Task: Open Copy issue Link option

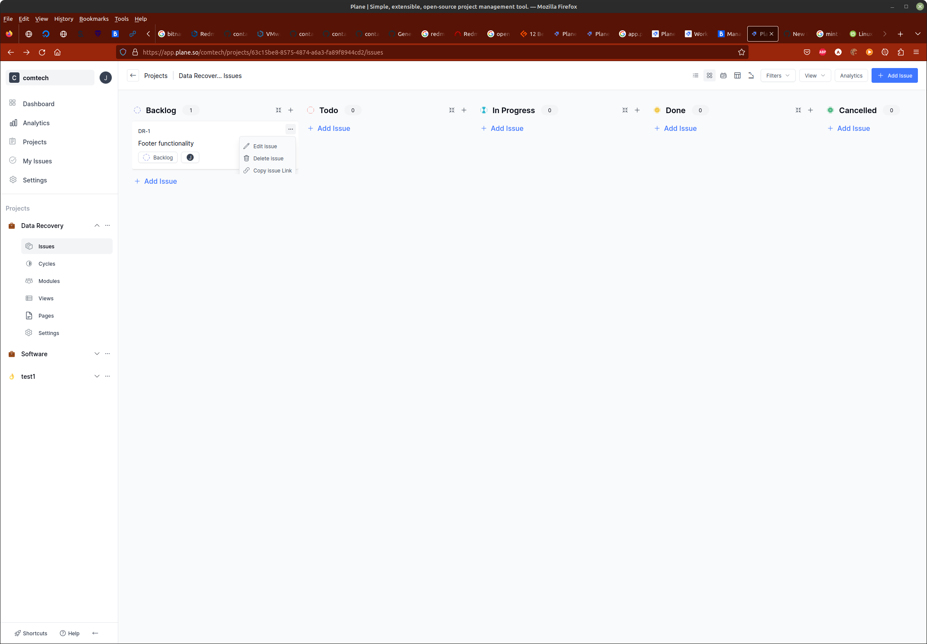Action: coord(272,170)
